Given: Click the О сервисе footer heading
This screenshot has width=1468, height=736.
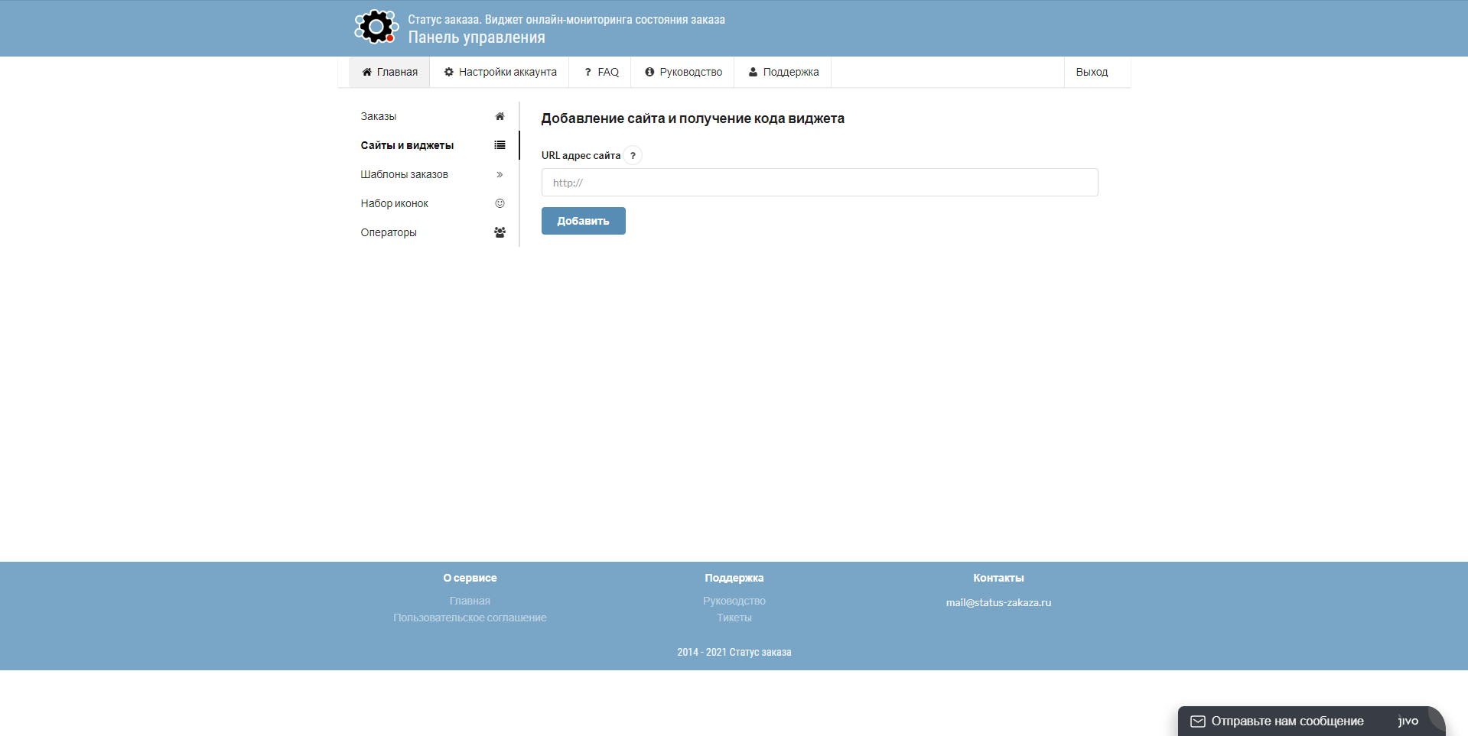Looking at the screenshot, I should click(x=470, y=578).
